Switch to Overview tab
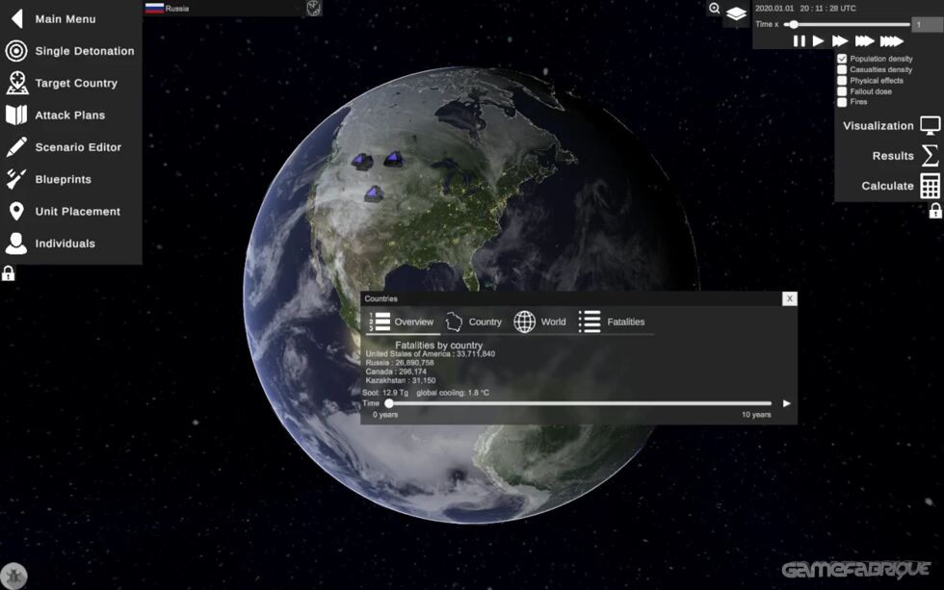The height and width of the screenshot is (590, 944). coord(402,321)
